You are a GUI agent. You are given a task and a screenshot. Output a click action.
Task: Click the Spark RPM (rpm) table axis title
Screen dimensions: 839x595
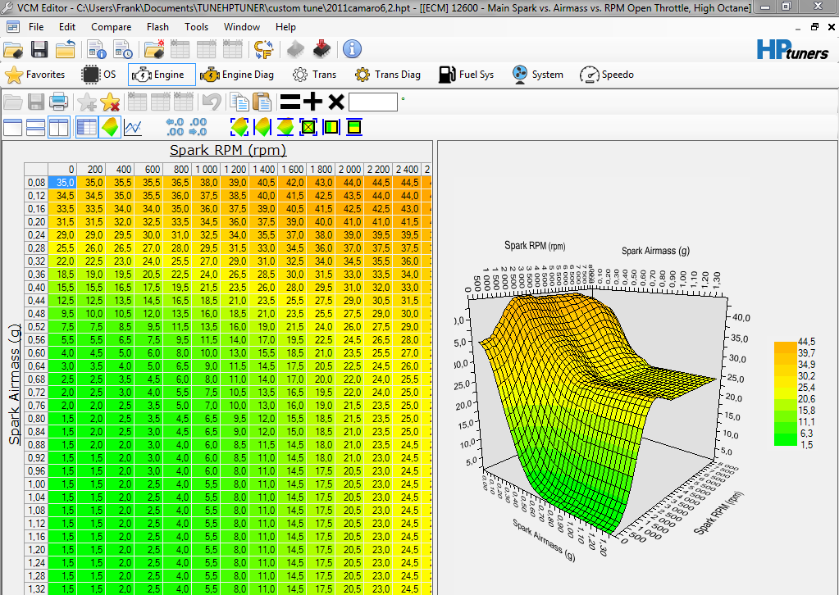[x=228, y=150]
